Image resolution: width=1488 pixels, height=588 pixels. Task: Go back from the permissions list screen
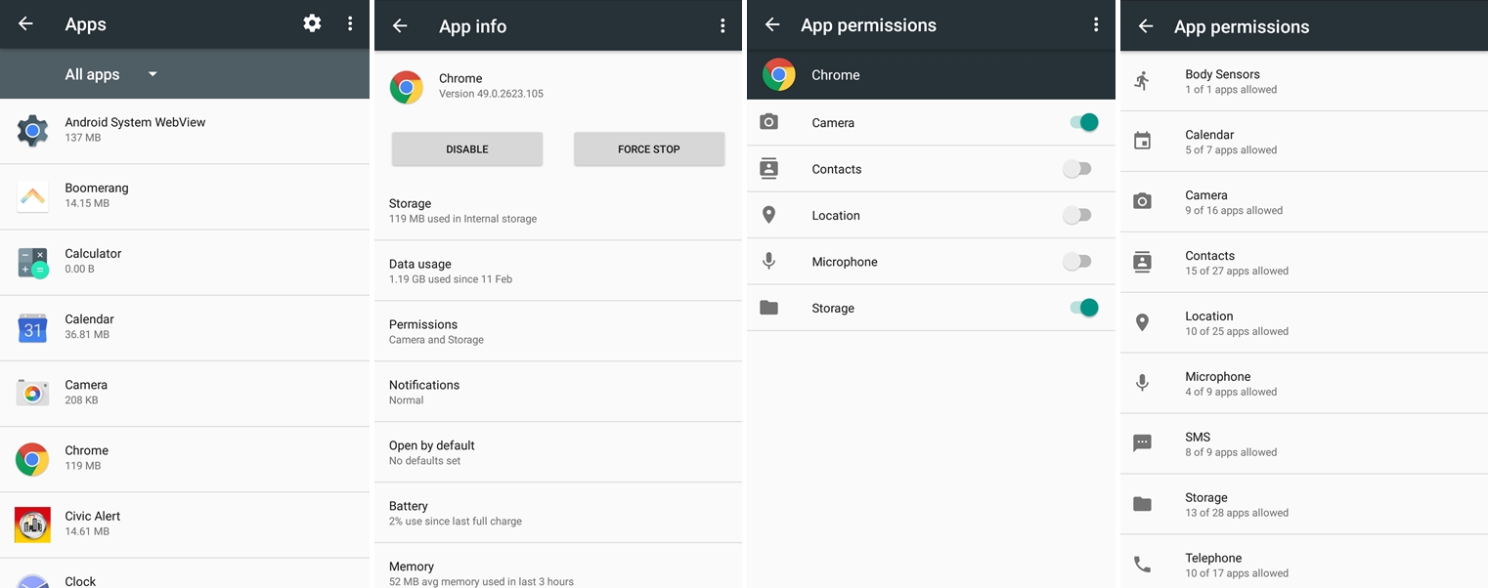tap(1146, 26)
